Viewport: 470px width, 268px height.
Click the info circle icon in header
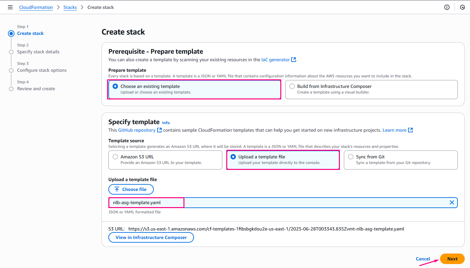click(x=447, y=7)
